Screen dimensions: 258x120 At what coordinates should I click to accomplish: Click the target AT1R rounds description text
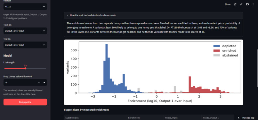pyautogui.click(x=25, y=16)
